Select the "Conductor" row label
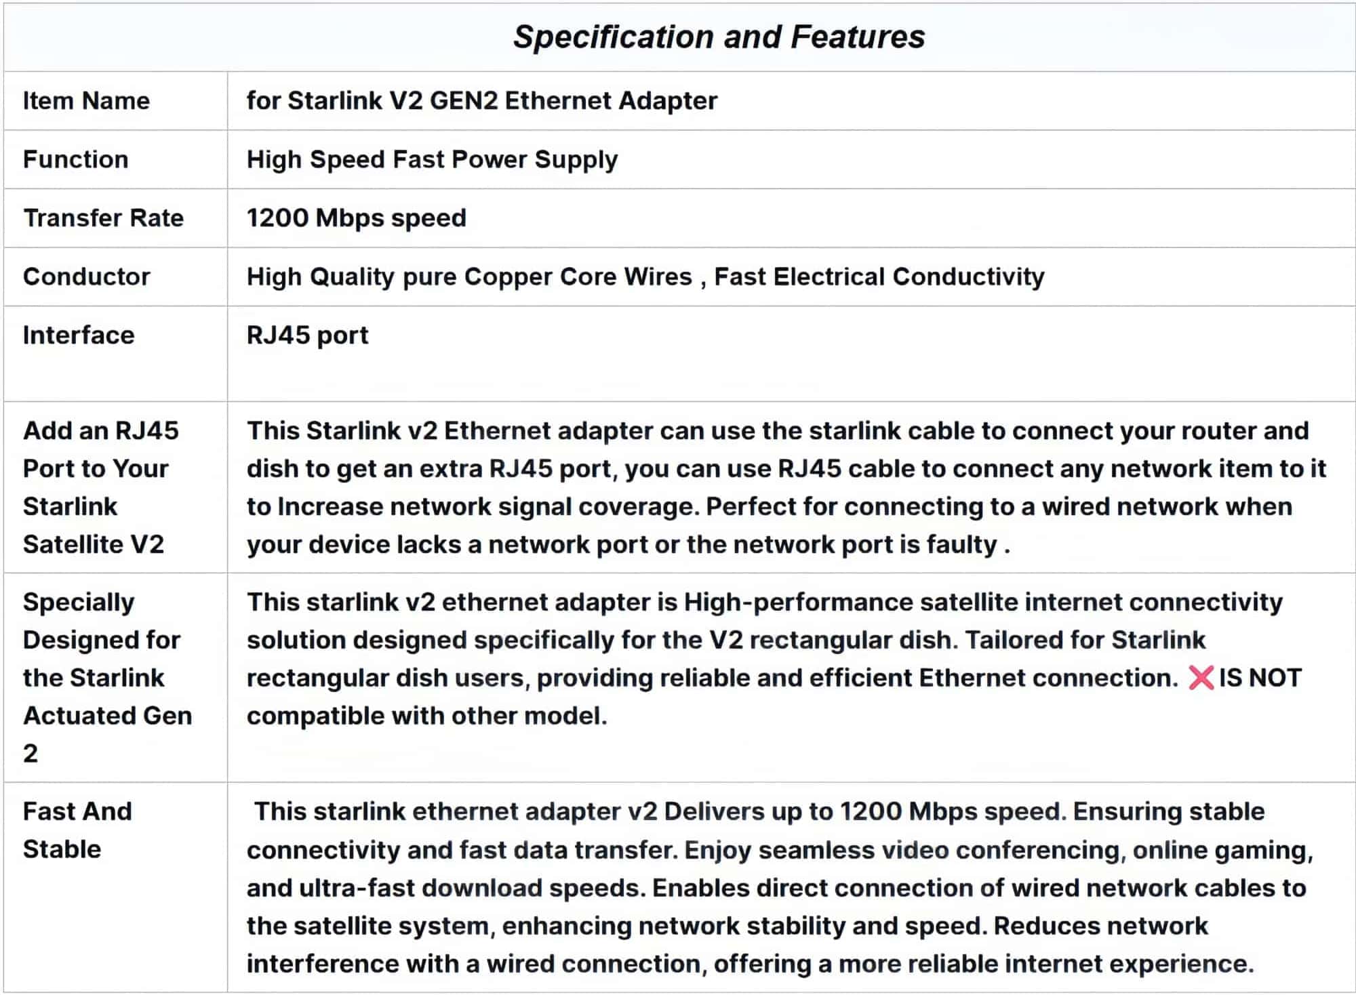Viewport: 1356px width, 995px height. (86, 277)
